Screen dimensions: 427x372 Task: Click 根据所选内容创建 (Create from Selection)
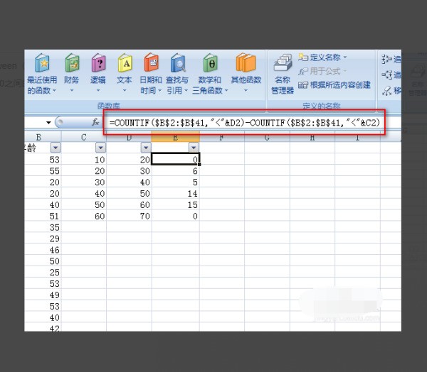(x=334, y=85)
